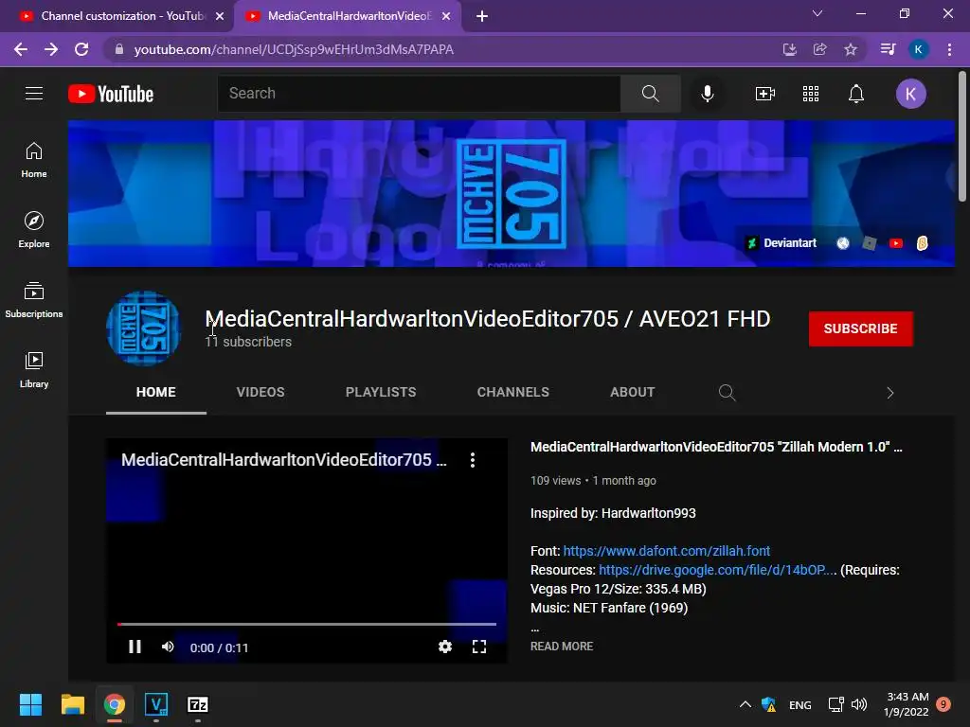Open video settings gear
970x727 pixels.
[445, 647]
